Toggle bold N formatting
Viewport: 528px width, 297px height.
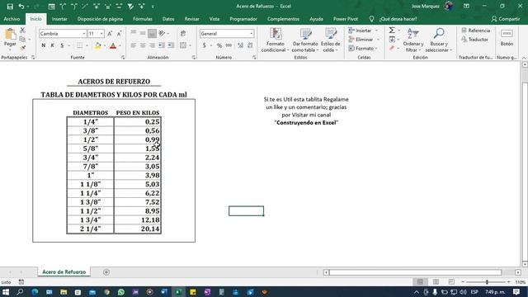(x=44, y=45)
